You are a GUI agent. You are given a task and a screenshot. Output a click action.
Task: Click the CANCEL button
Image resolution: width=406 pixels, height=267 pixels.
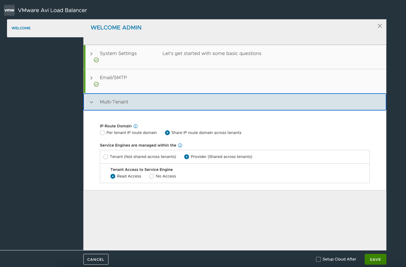tap(96, 259)
